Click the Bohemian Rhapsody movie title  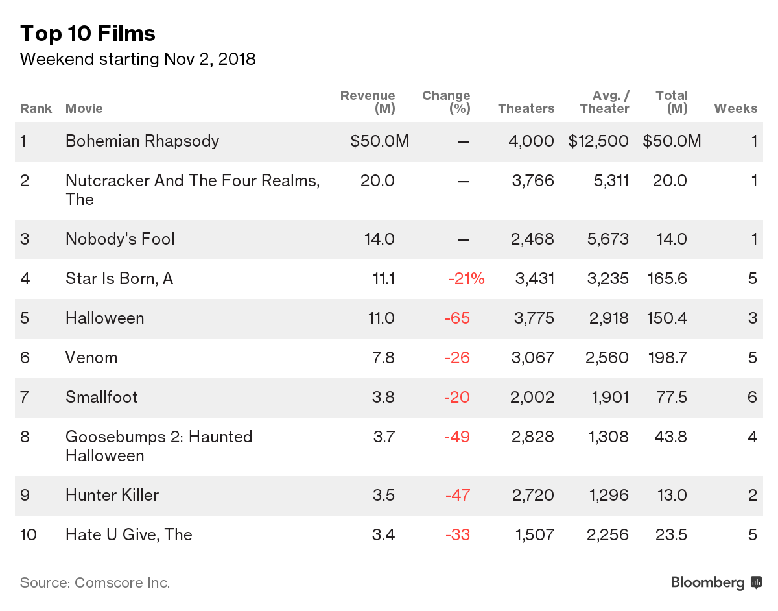142,141
